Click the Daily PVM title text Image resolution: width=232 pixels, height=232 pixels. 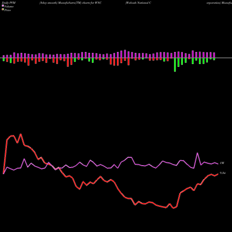pos(9,3)
